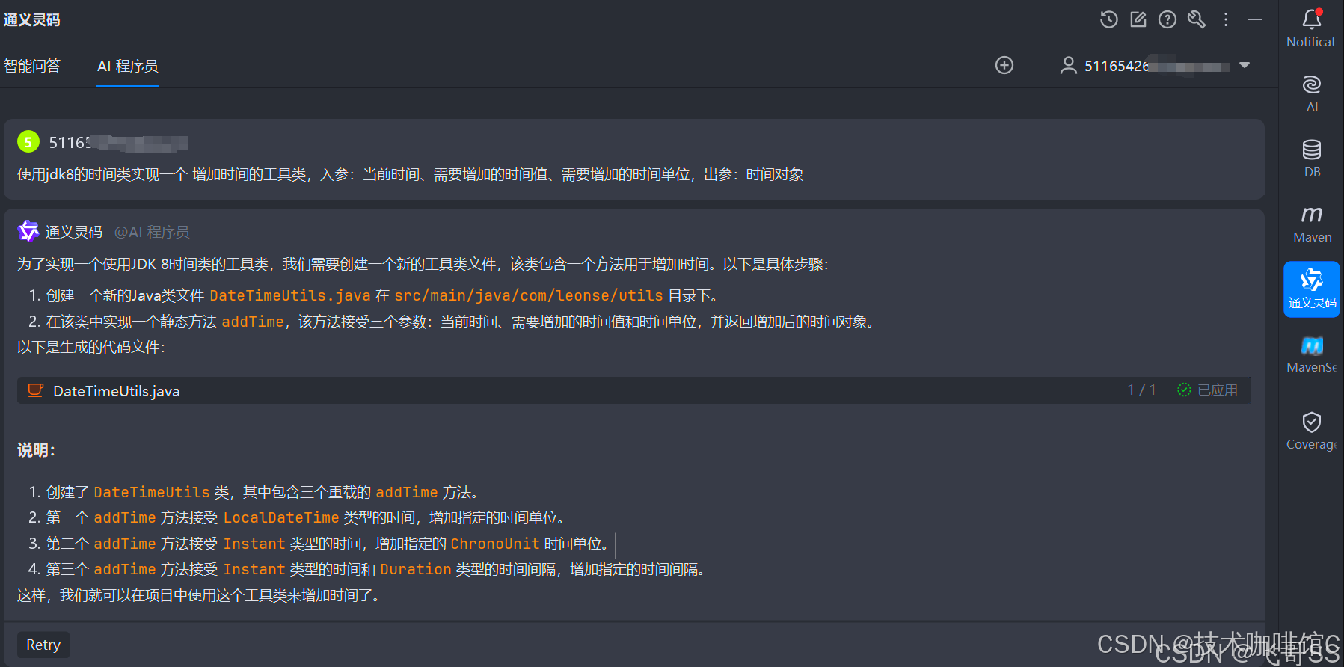Open the Coverage tool window
The width and height of the screenshot is (1344, 667).
(1312, 431)
